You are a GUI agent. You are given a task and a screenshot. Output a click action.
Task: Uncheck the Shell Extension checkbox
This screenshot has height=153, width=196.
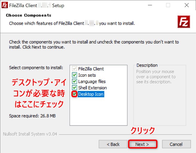[74, 87]
